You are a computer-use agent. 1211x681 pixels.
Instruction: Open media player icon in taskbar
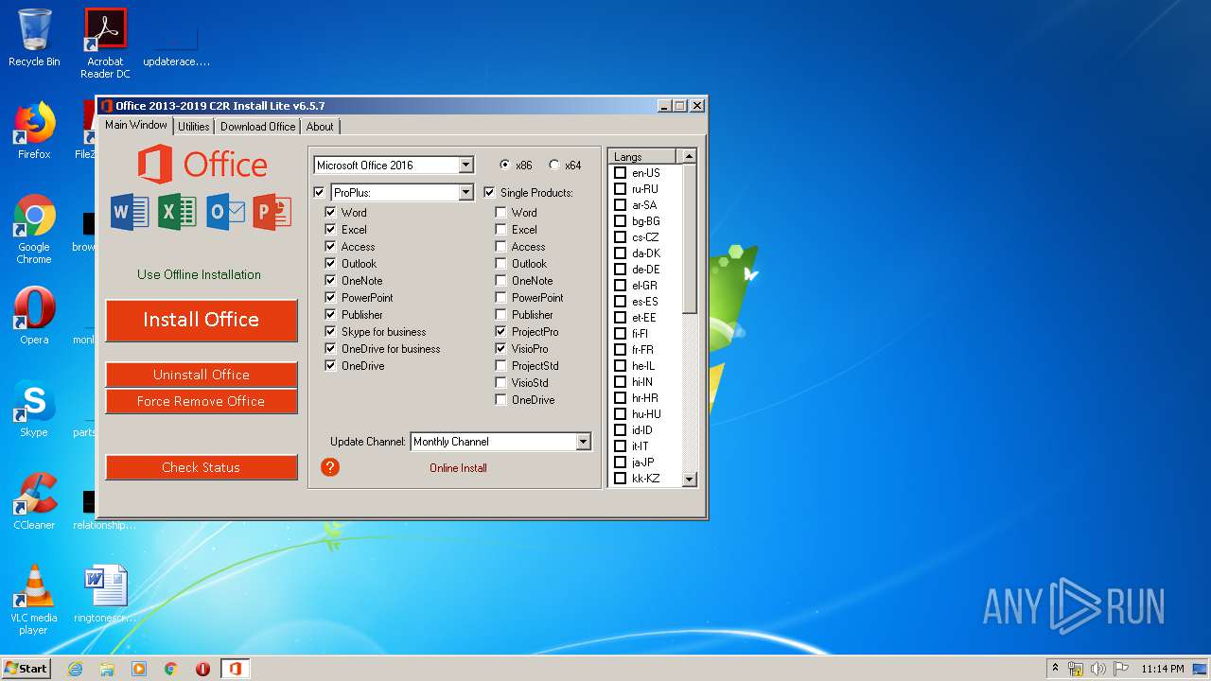(139, 669)
